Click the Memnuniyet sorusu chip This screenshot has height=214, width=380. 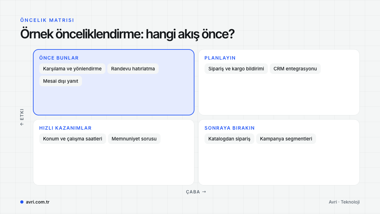pos(134,139)
